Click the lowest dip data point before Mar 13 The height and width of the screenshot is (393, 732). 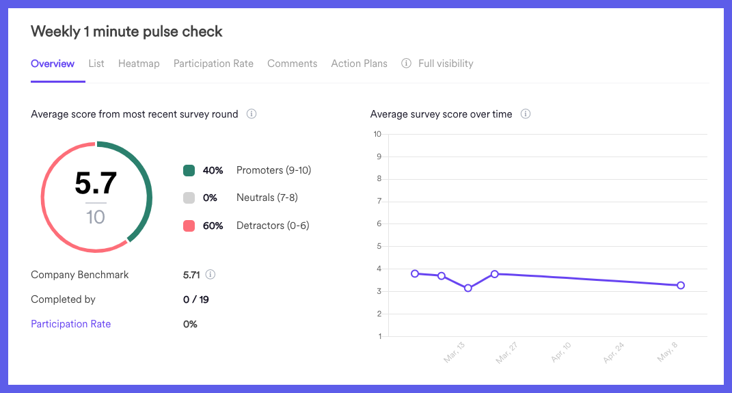point(468,288)
